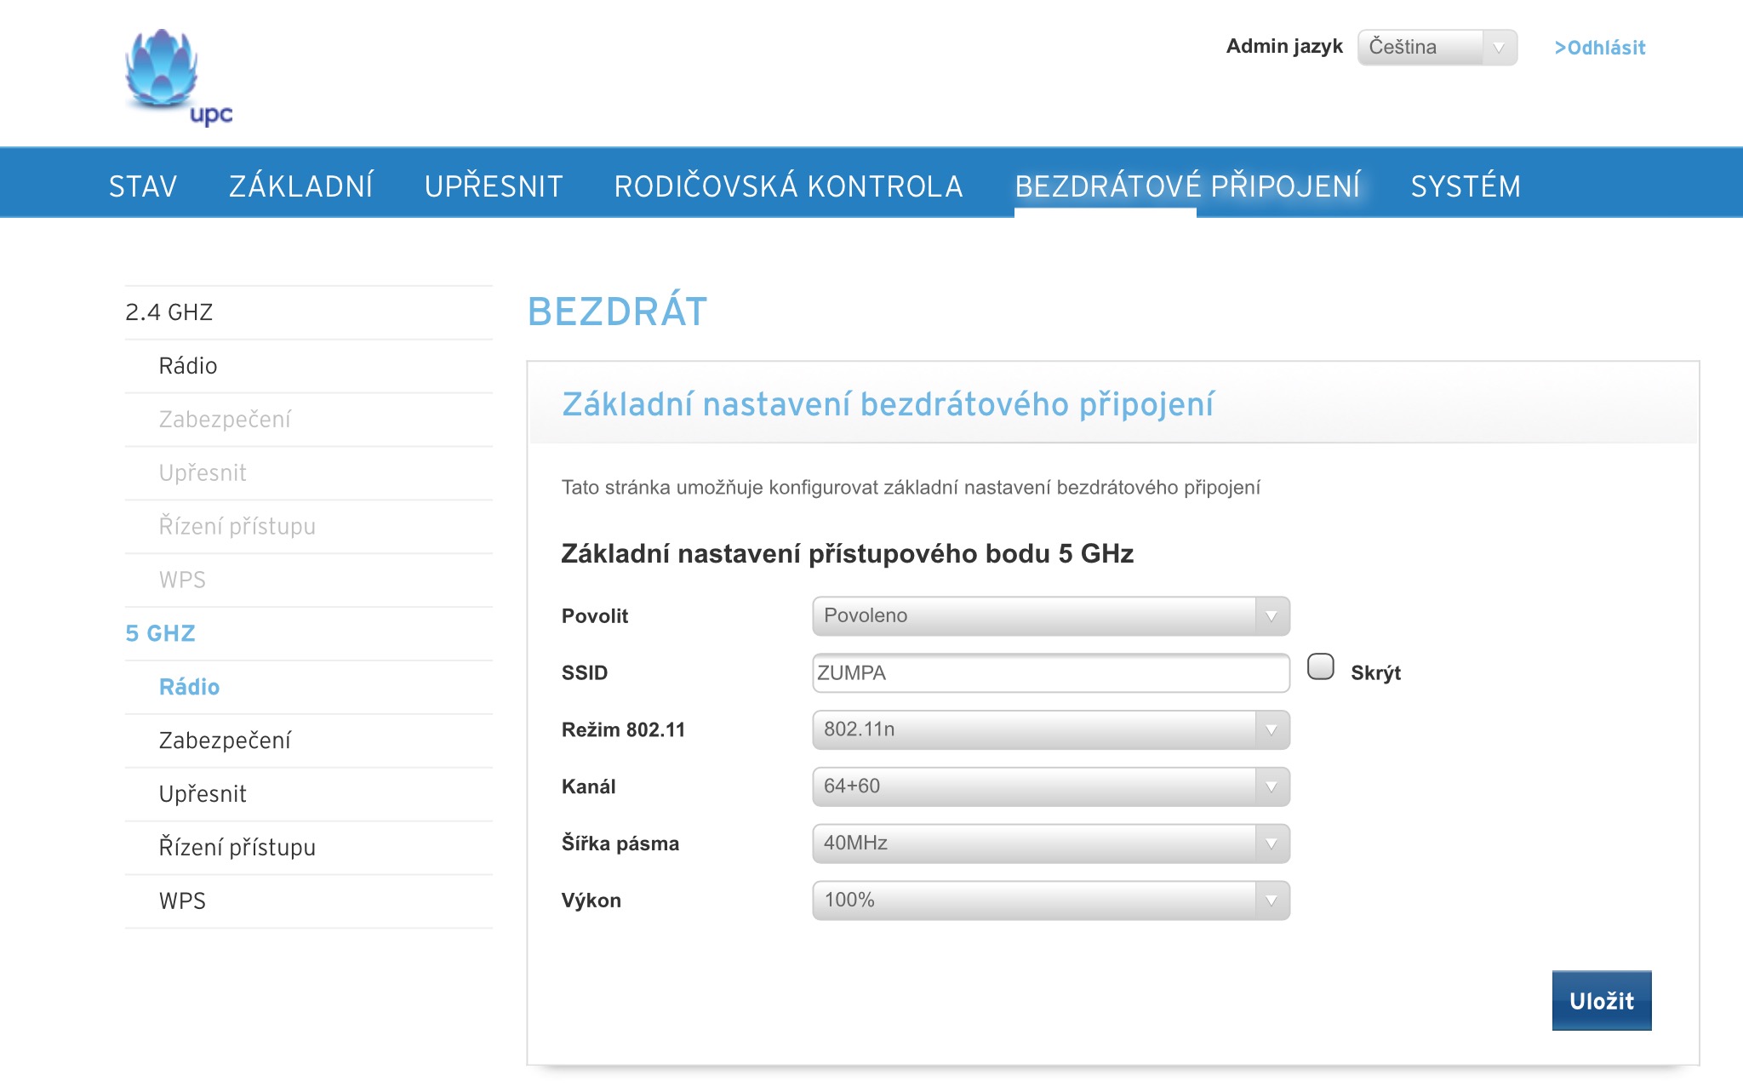Click the BEZDRÁT page heading
The height and width of the screenshot is (1092, 1743).
point(618,312)
